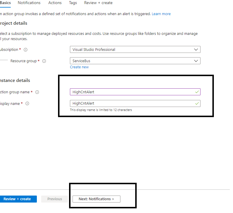
Task: Click the Create new resource group link
Action: click(79, 67)
